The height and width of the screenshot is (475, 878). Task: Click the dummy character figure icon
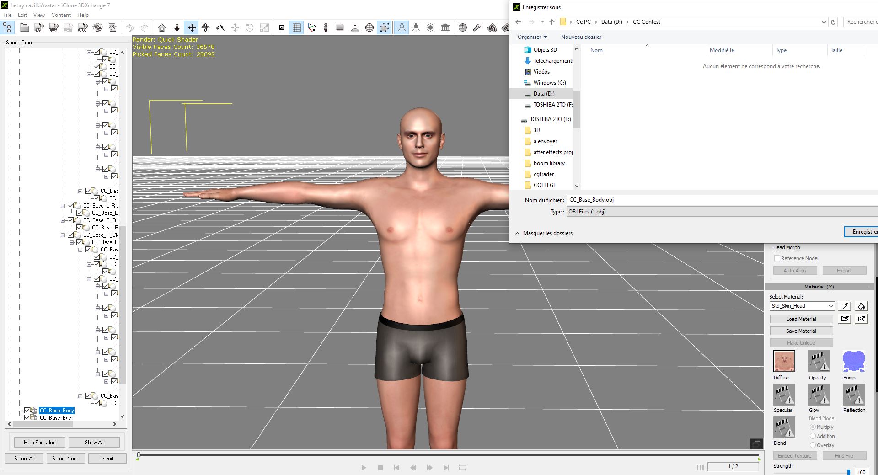[x=326, y=28]
